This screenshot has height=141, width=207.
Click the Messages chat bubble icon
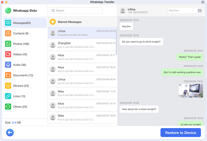point(8,23)
